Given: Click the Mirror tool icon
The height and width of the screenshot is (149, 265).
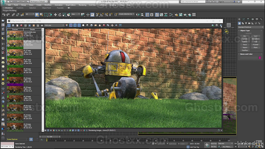Looking at the screenshot, I should (x=138, y=15).
